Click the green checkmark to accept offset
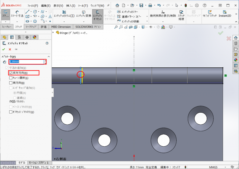This screenshot has height=169, width=239. click(4, 49)
